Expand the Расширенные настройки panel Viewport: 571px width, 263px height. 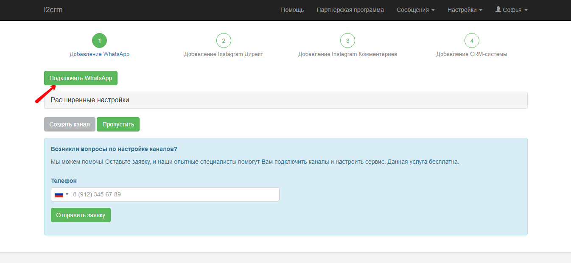pyautogui.click(x=286, y=100)
